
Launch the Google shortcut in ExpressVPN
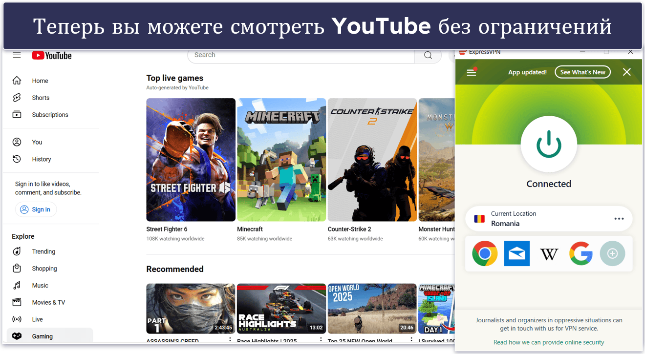581,253
